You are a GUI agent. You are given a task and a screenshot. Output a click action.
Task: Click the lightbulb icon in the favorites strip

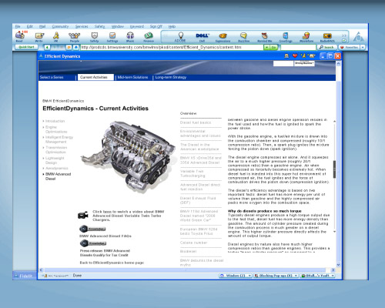click(x=180, y=36)
